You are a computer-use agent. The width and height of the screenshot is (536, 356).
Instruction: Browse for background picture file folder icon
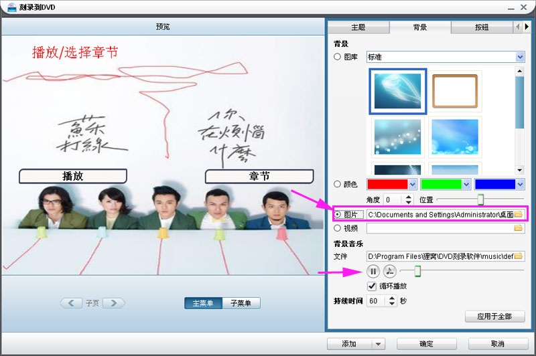tap(518, 214)
